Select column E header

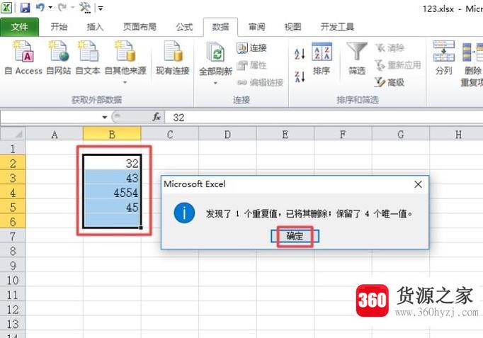(285, 135)
